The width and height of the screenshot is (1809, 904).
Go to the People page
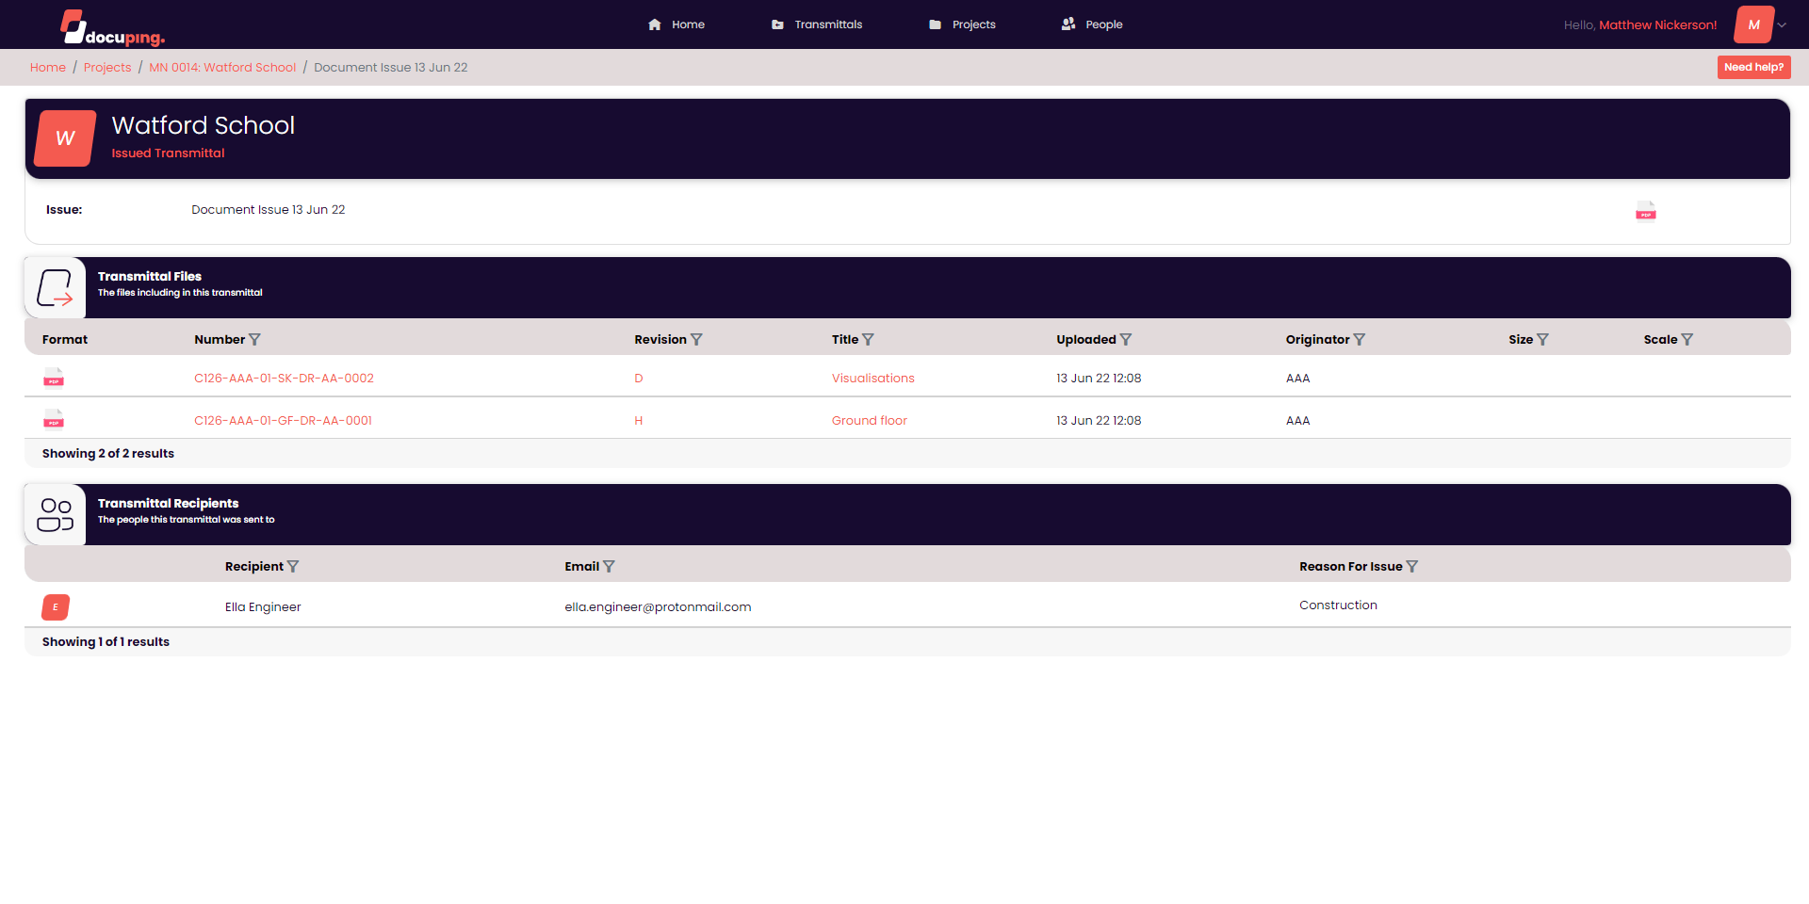pyautogui.click(x=1092, y=24)
